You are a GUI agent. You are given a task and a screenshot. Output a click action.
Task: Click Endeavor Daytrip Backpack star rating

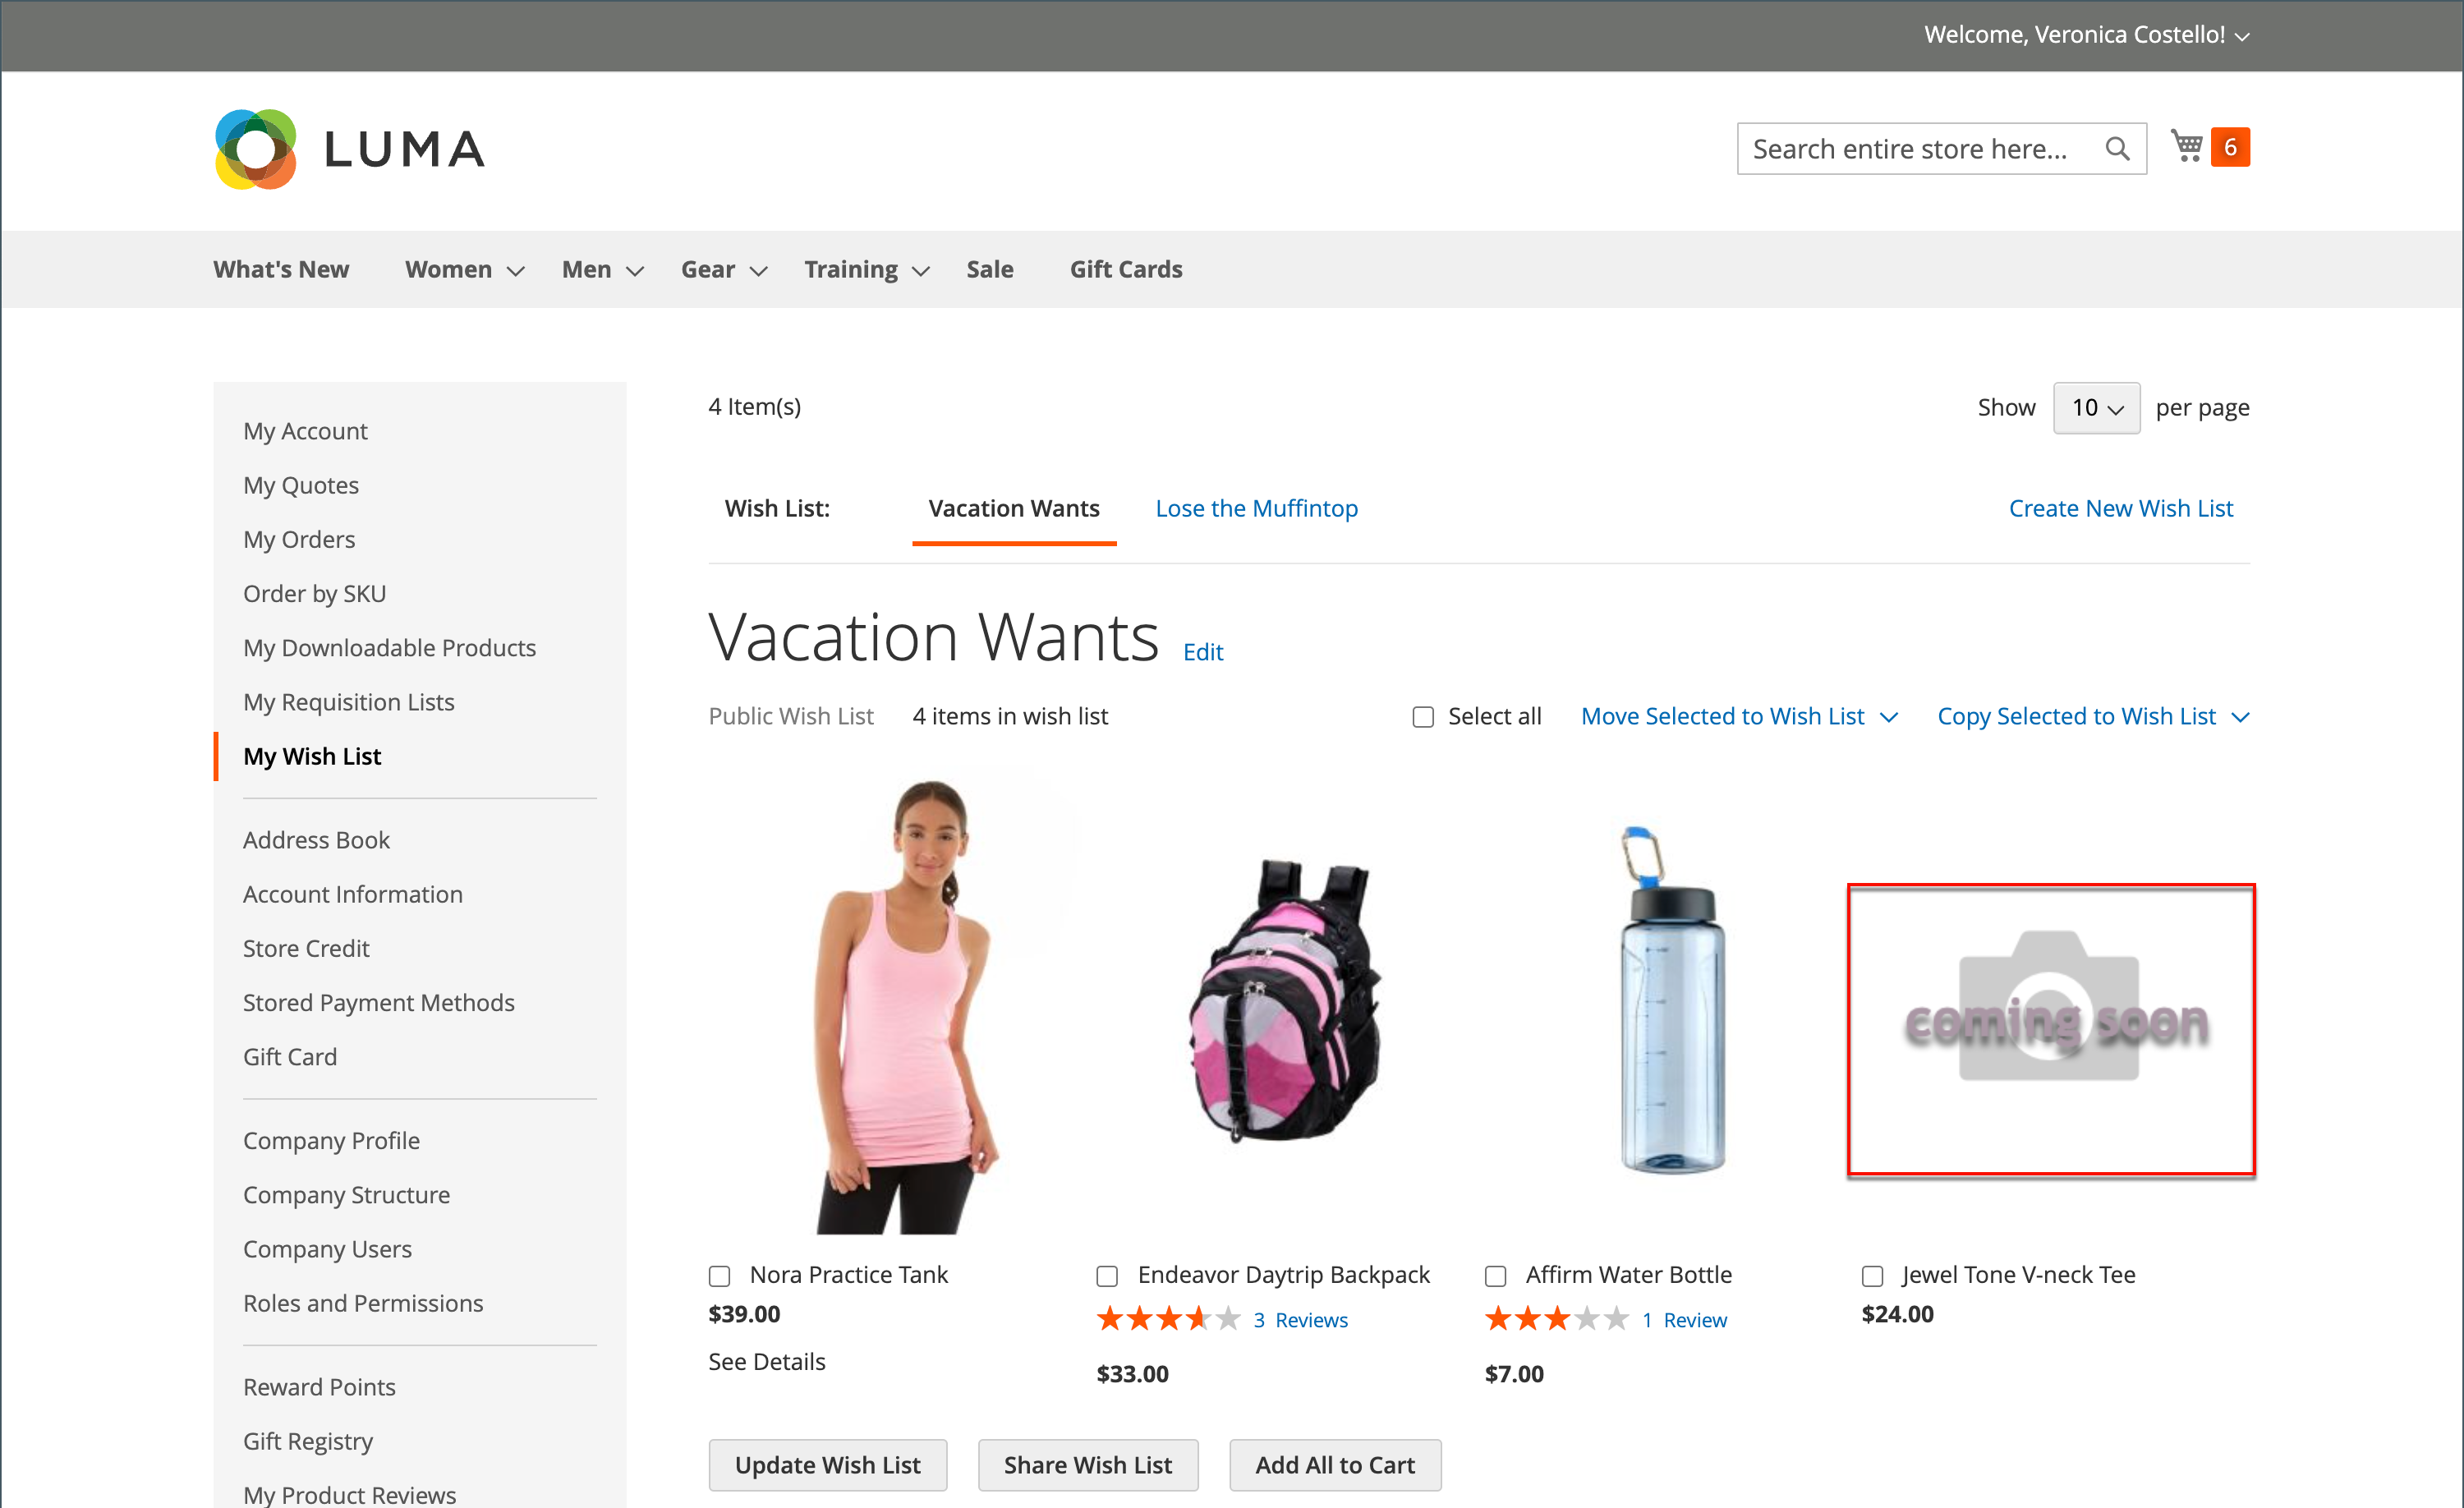pyautogui.click(x=1167, y=1319)
